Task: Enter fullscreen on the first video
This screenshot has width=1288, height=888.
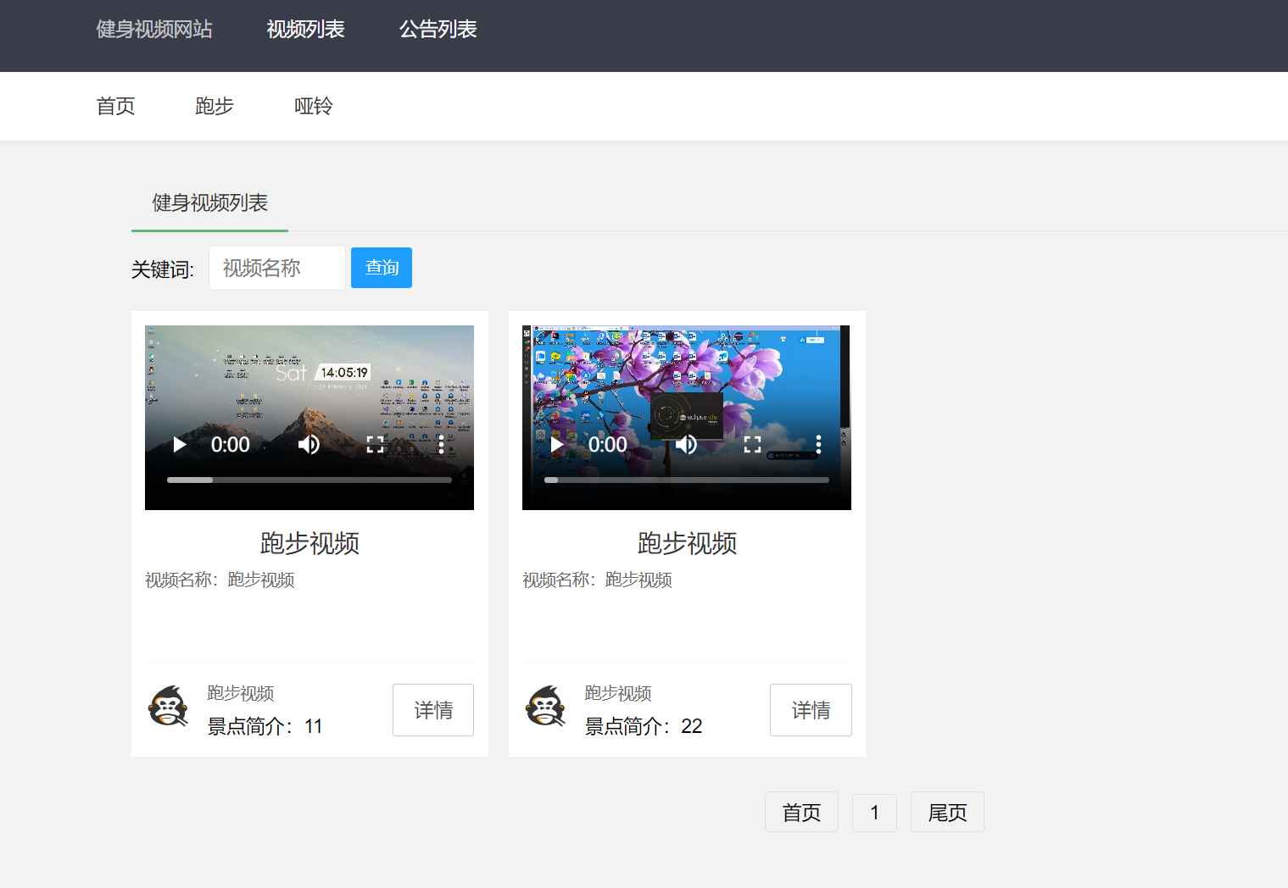Action: (x=375, y=445)
